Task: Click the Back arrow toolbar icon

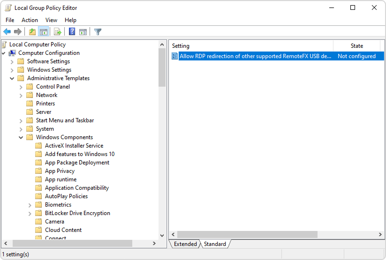Action: (x=7, y=32)
